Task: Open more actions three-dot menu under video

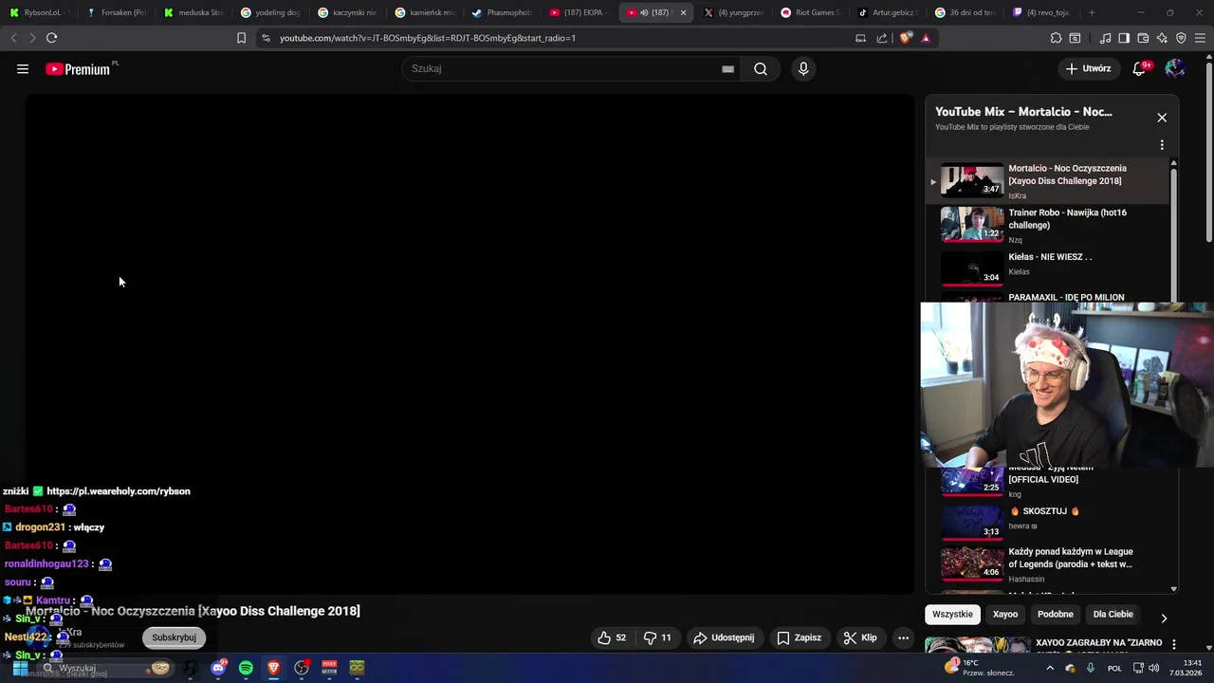Action: (904, 638)
